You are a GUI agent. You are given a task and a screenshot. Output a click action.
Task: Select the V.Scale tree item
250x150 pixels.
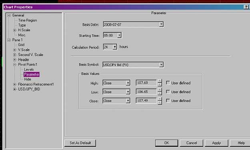(24, 50)
